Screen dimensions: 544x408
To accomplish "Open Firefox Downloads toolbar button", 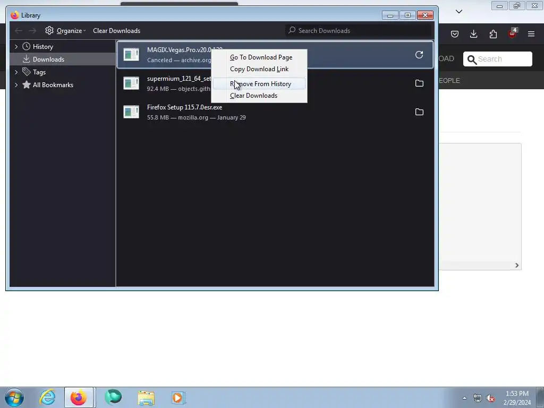I will pyautogui.click(x=473, y=34).
